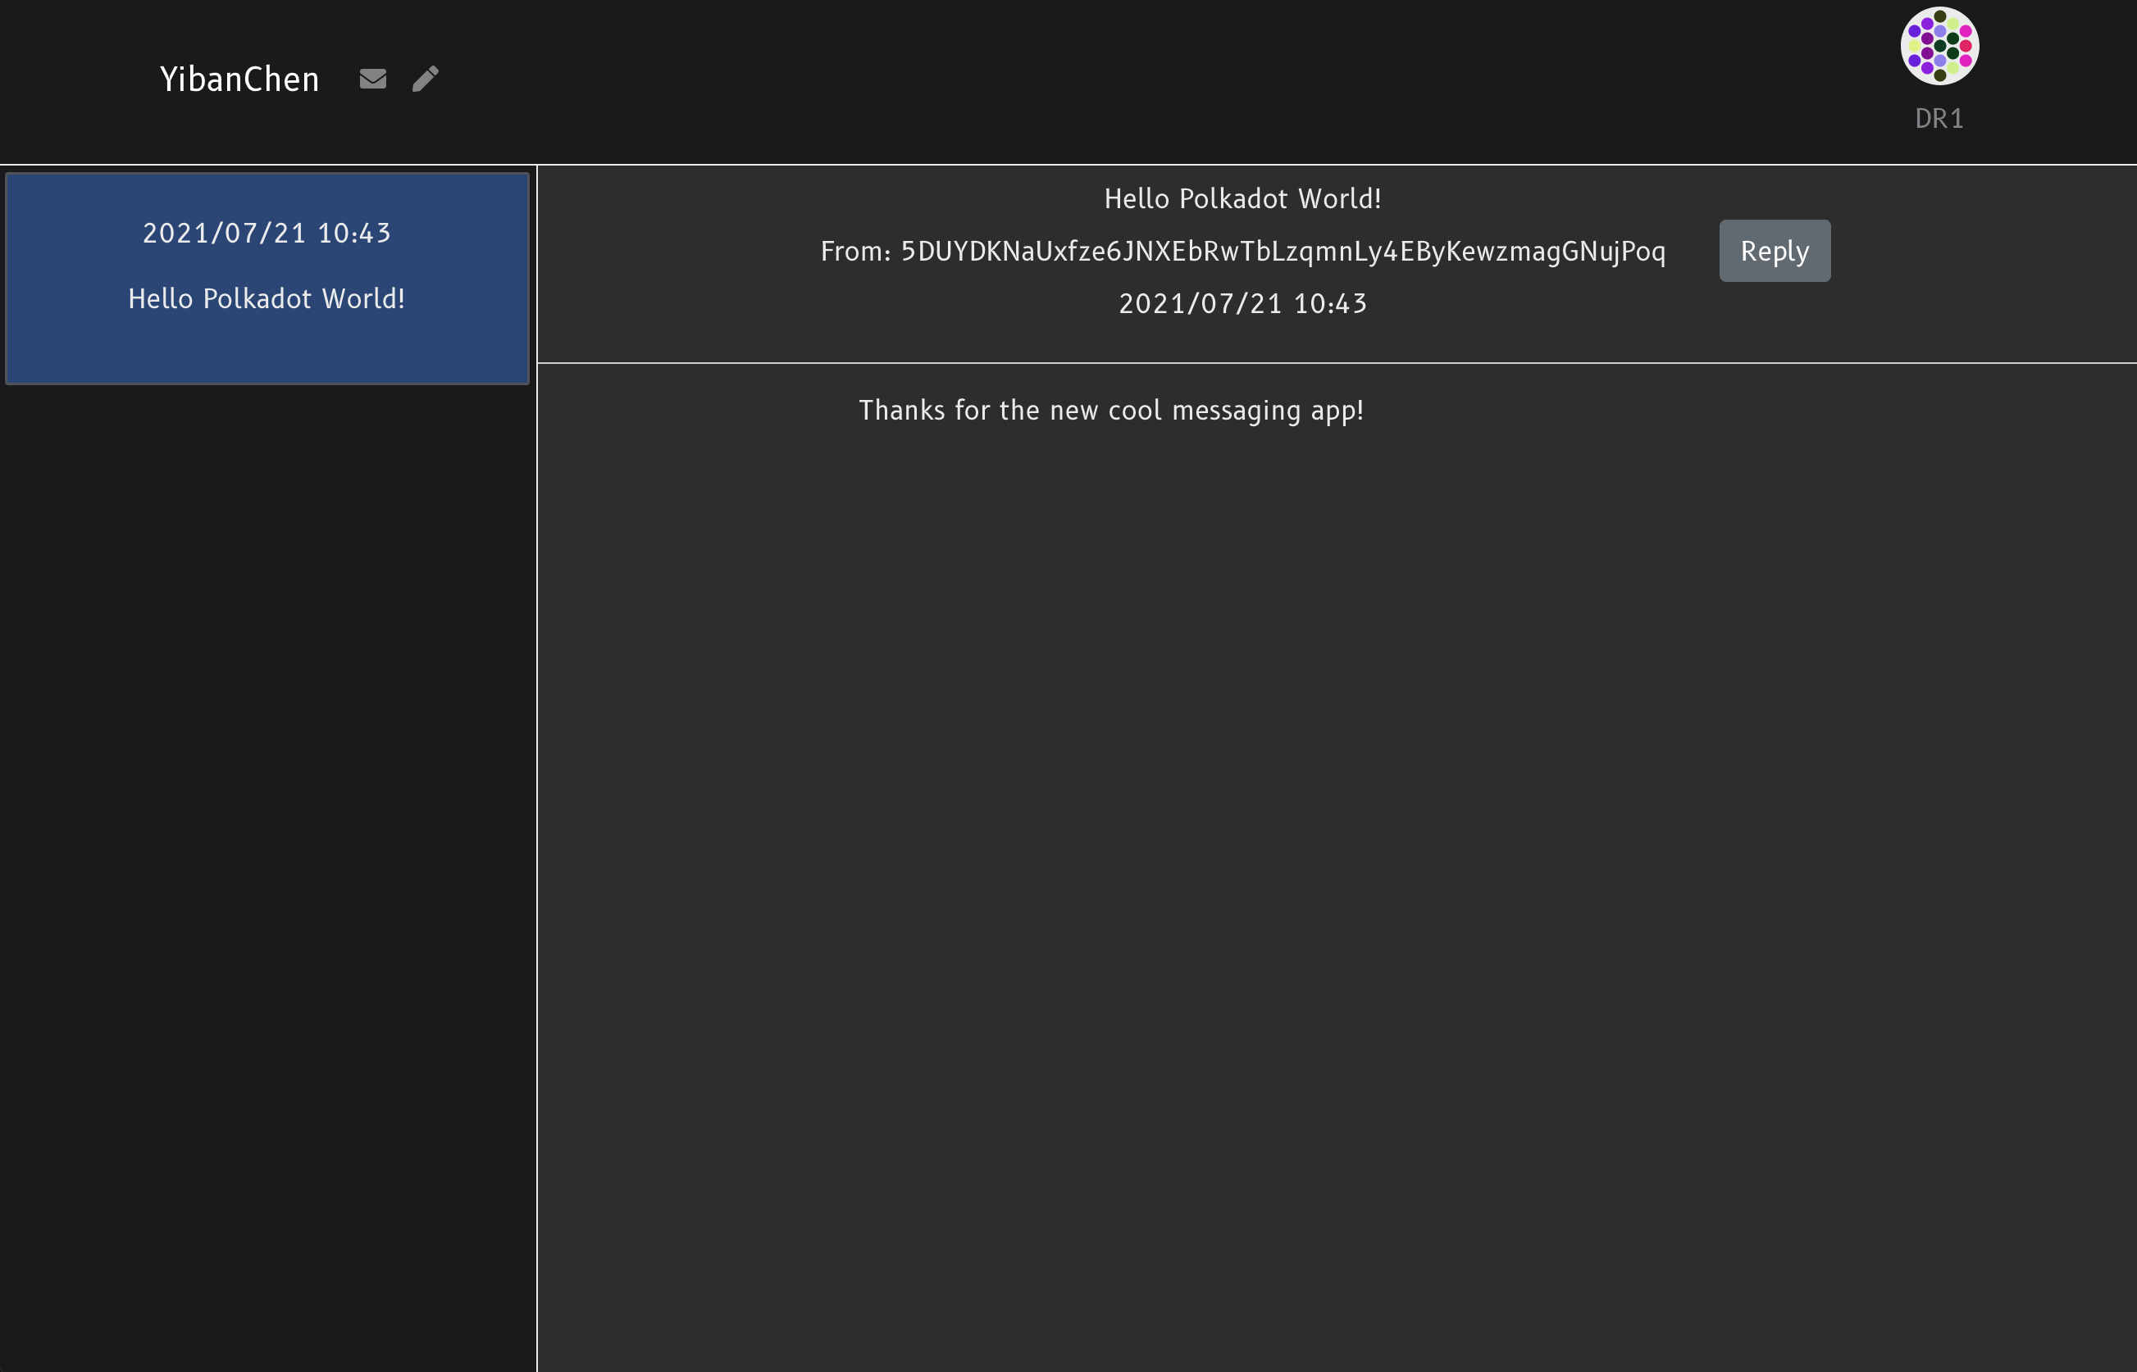Click the header bar between pencil and avatar

point(1159,80)
